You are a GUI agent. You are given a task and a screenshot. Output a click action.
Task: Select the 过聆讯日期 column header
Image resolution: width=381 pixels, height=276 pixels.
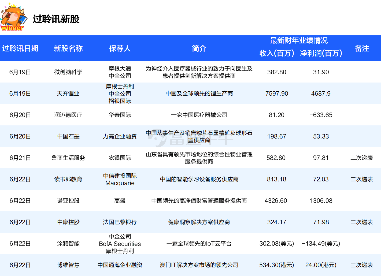[20, 49]
